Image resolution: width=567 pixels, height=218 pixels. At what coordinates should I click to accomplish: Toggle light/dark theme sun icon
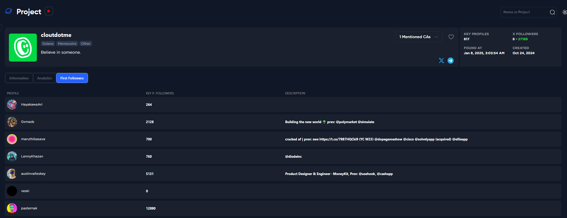click(564, 12)
